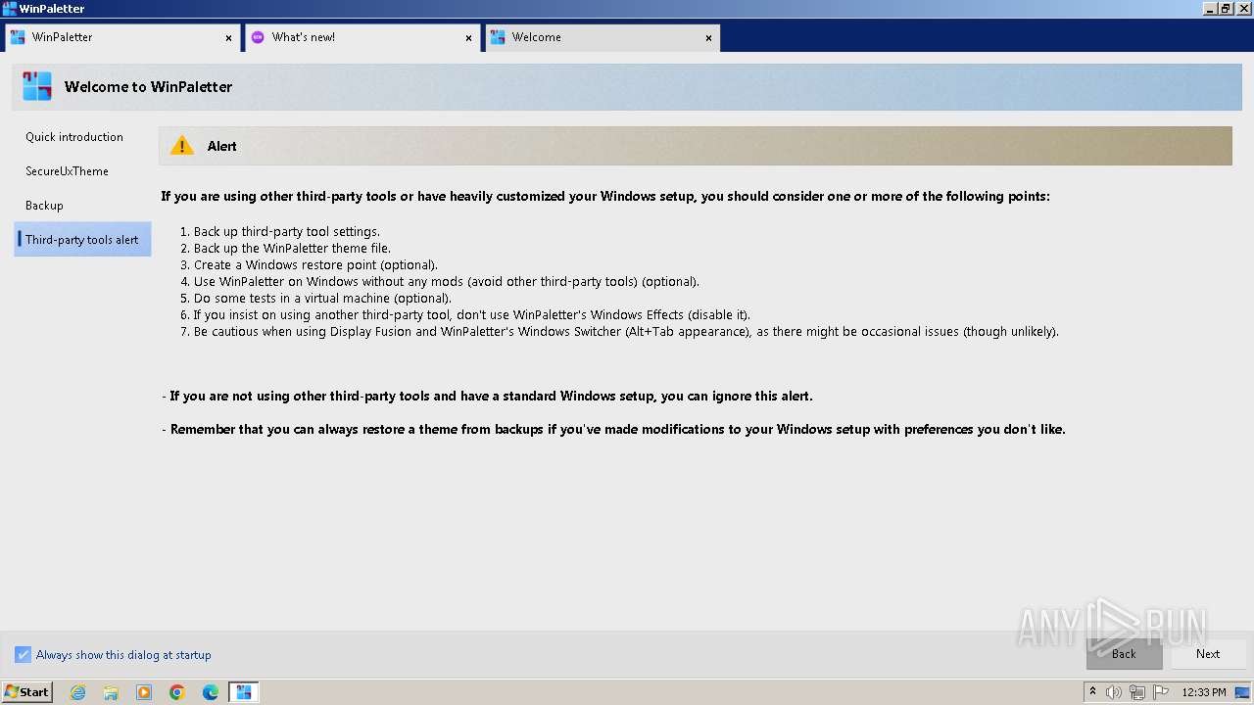Open the Action Center flag icon
The image size is (1254, 705).
pyautogui.click(x=1161, y=692)
